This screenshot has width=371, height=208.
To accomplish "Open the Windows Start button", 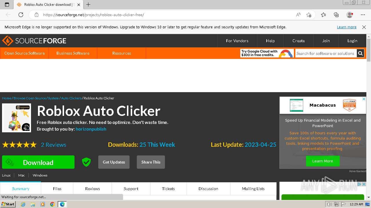I will 8,204.
